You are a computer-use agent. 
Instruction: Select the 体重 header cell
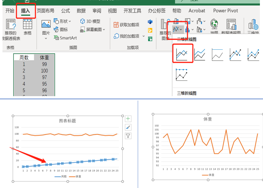click(45, 58)
